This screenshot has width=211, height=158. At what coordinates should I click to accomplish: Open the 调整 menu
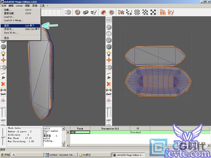pyautogui.click(x=27, y=6)
